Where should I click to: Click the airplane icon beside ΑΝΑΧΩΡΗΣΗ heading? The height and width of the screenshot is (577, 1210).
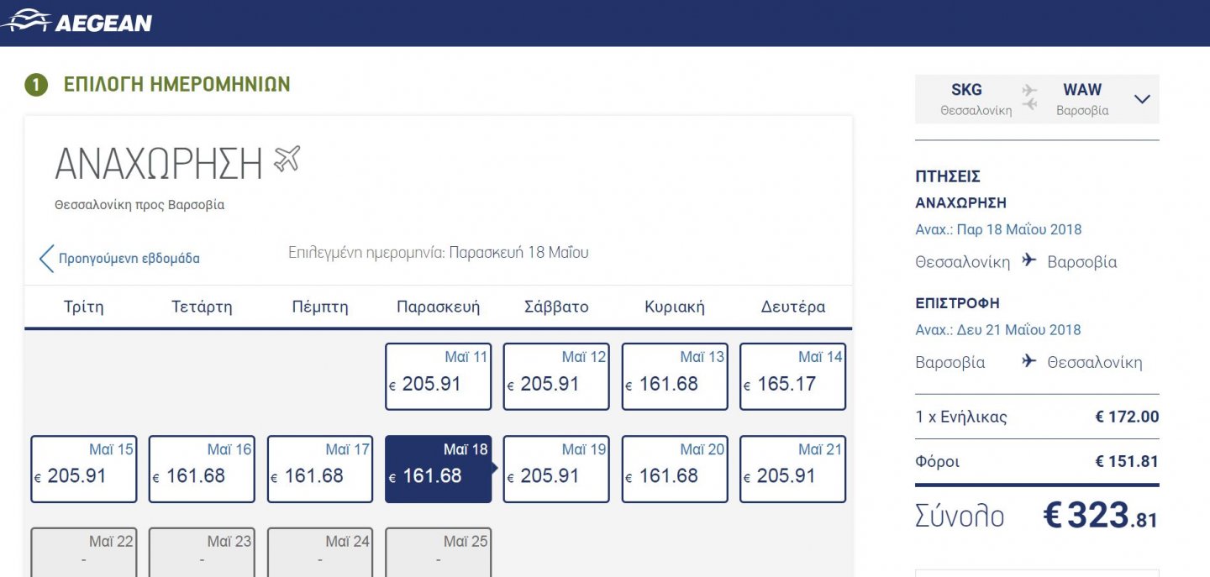(x=287, y=159)
